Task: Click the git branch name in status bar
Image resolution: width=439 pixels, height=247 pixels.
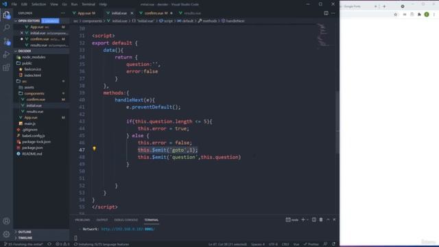Action: pyautogui.click(x=23, y=244)
